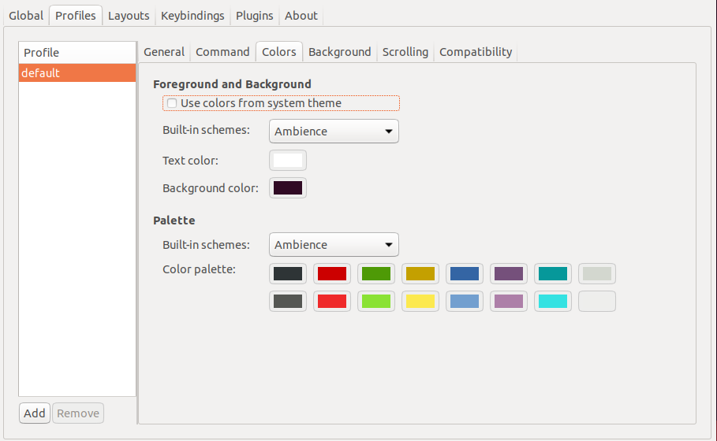The width and height of the screenshot is (717, 441).
Task: Select the default profile in list
Action: click(x=77, y=73)
